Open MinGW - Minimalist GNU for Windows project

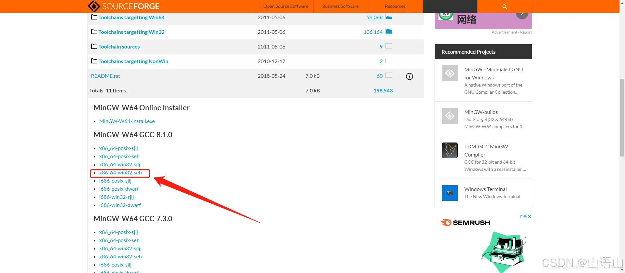[x=493, y=73]
